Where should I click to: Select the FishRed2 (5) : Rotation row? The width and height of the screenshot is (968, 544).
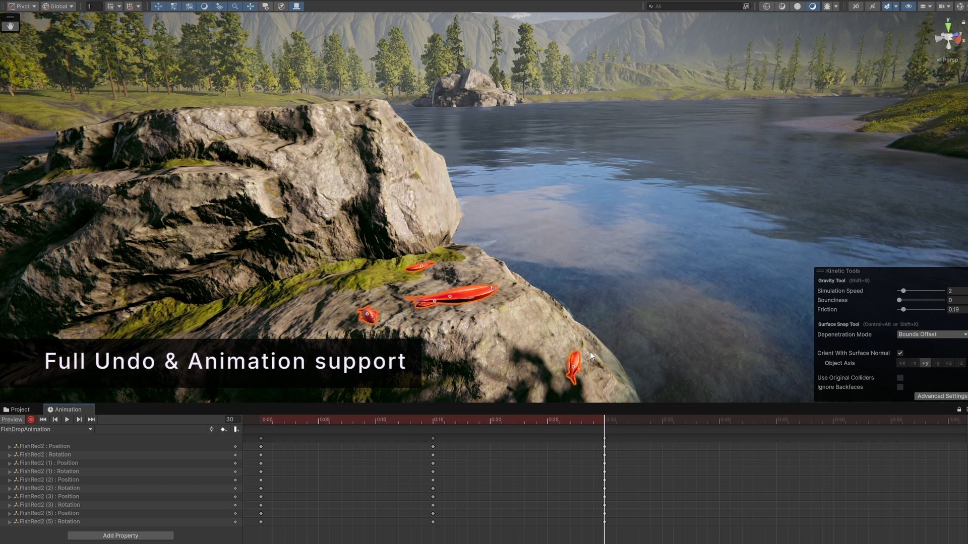(121, 521)
